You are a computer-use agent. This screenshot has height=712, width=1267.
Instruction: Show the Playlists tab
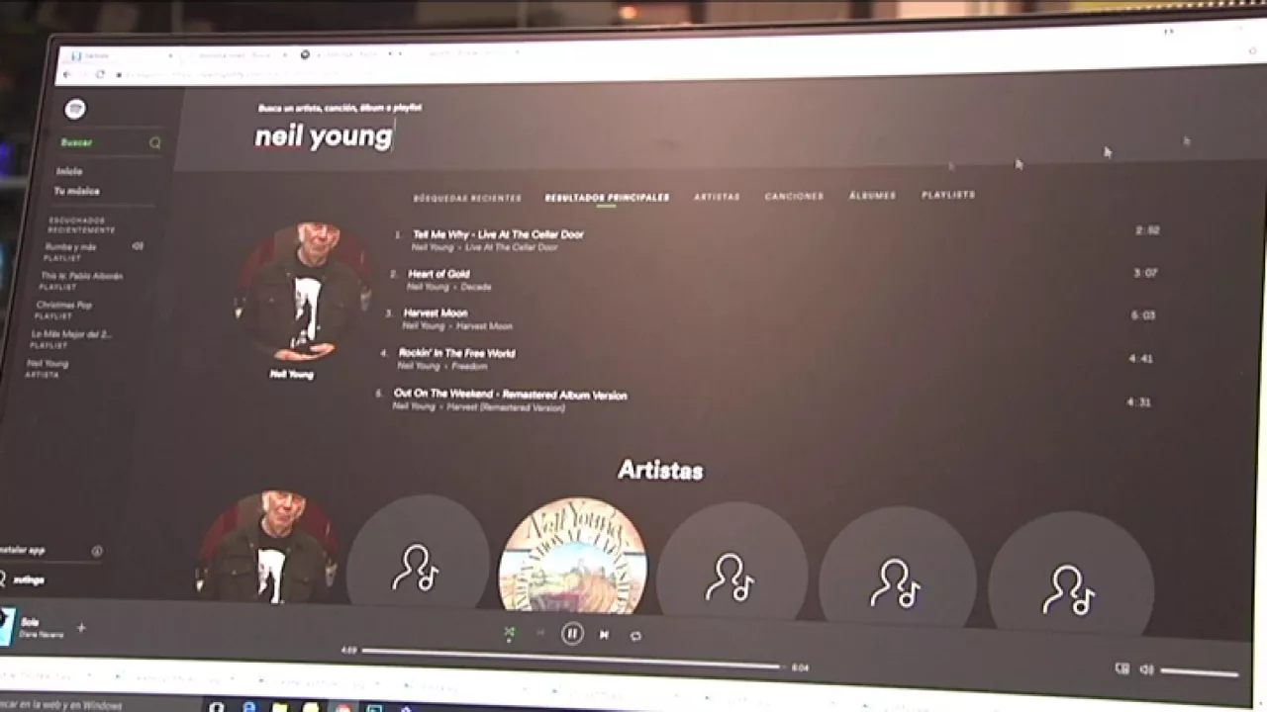click(x=948, y=195)
